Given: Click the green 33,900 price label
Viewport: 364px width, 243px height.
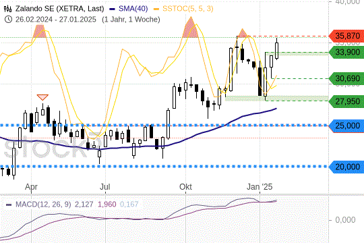Looking at the screenshot, I should pos(346,53).
